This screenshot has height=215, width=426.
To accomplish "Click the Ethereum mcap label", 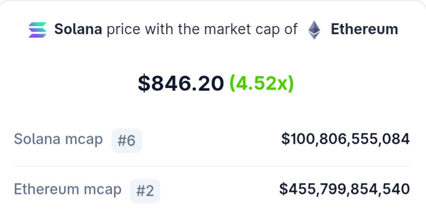I will [68, 189].
